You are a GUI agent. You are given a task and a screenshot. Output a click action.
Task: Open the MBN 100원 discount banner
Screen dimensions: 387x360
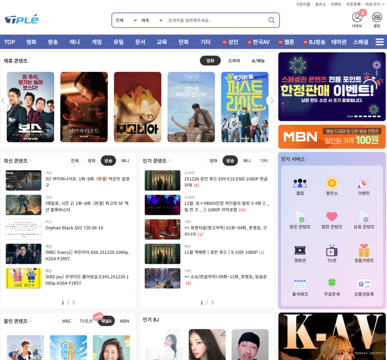point(332,137)
